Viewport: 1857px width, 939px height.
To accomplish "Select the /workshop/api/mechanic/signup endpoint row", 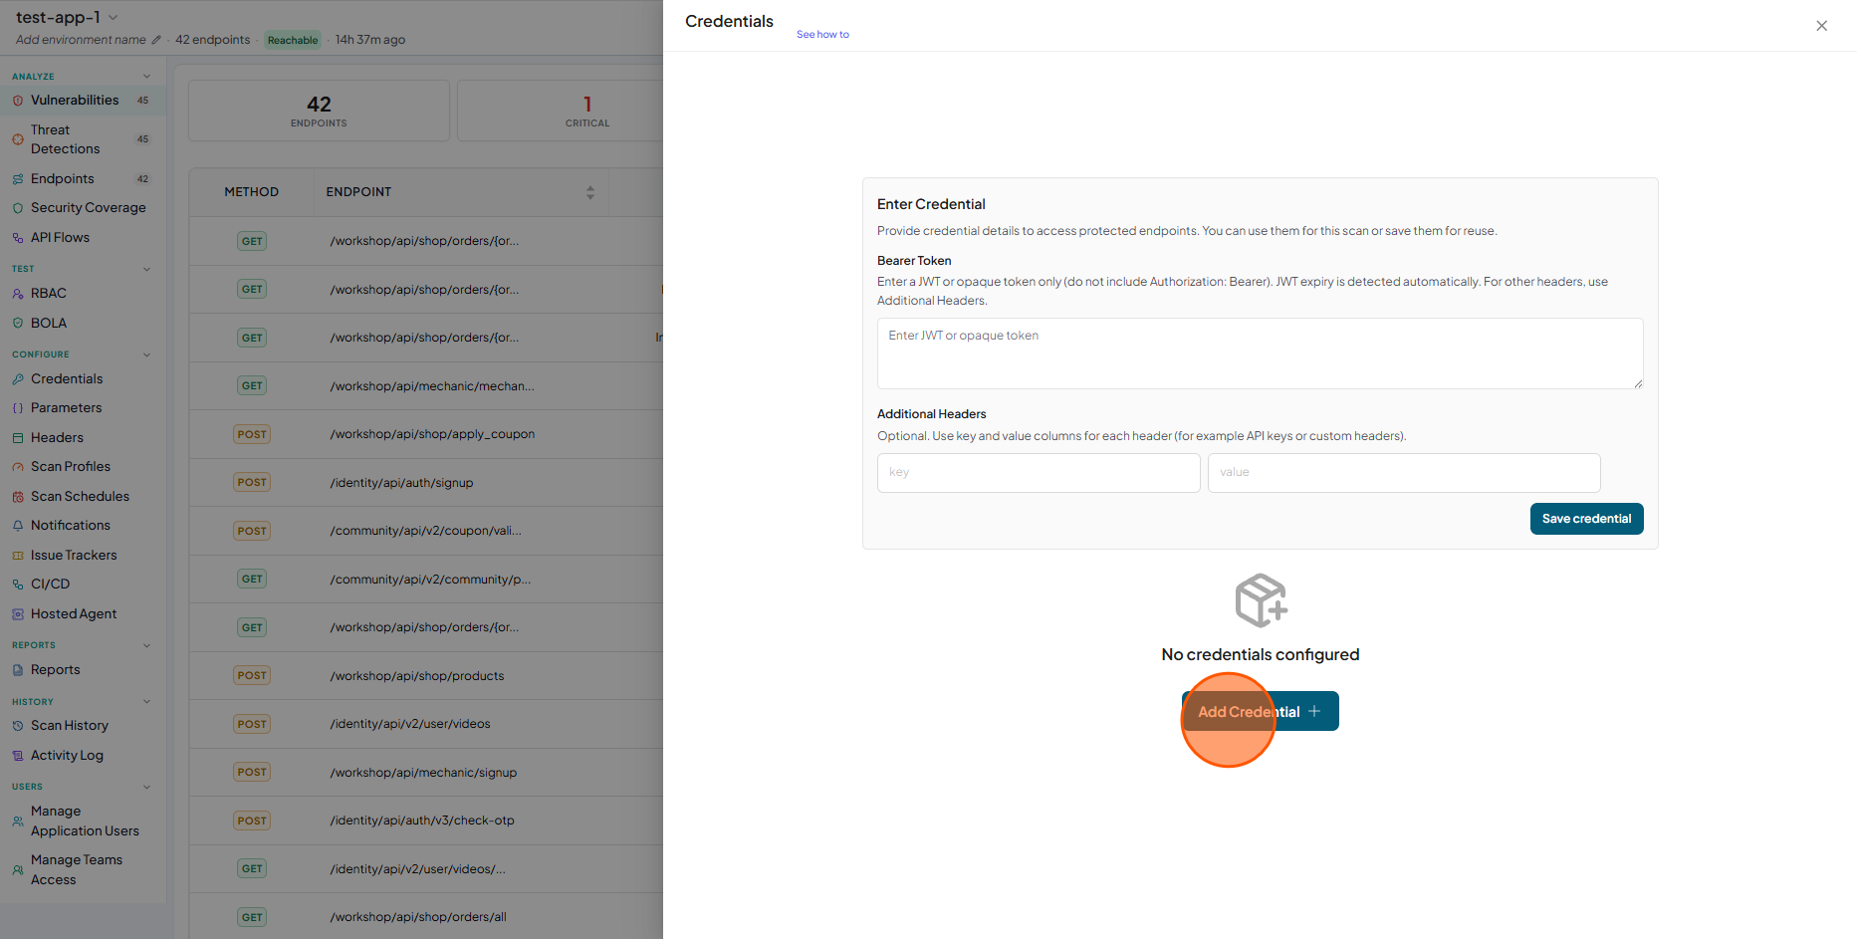I will (426, 773).
